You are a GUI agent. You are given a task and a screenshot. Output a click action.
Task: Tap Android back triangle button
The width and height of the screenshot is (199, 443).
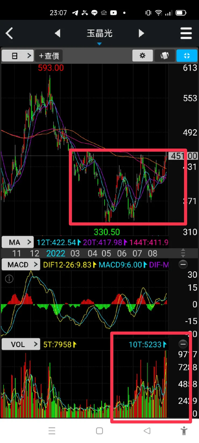pos(147,431)
